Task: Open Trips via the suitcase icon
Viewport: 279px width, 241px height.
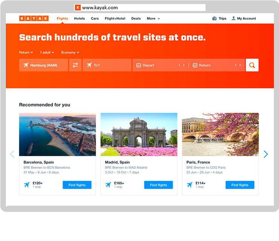Action: pyautogui.click(x=215, y=18)
